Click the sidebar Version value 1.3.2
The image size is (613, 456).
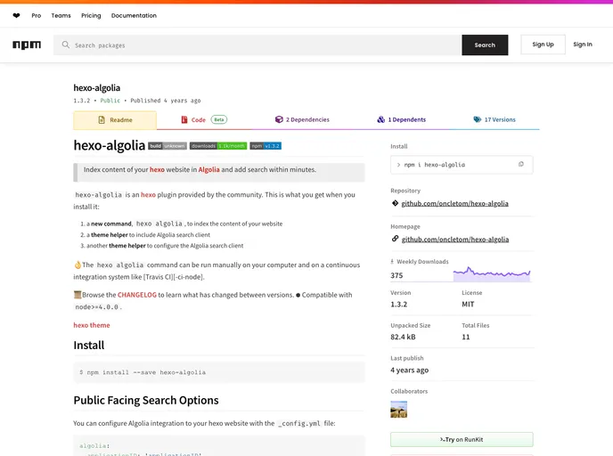click(399, 304)
